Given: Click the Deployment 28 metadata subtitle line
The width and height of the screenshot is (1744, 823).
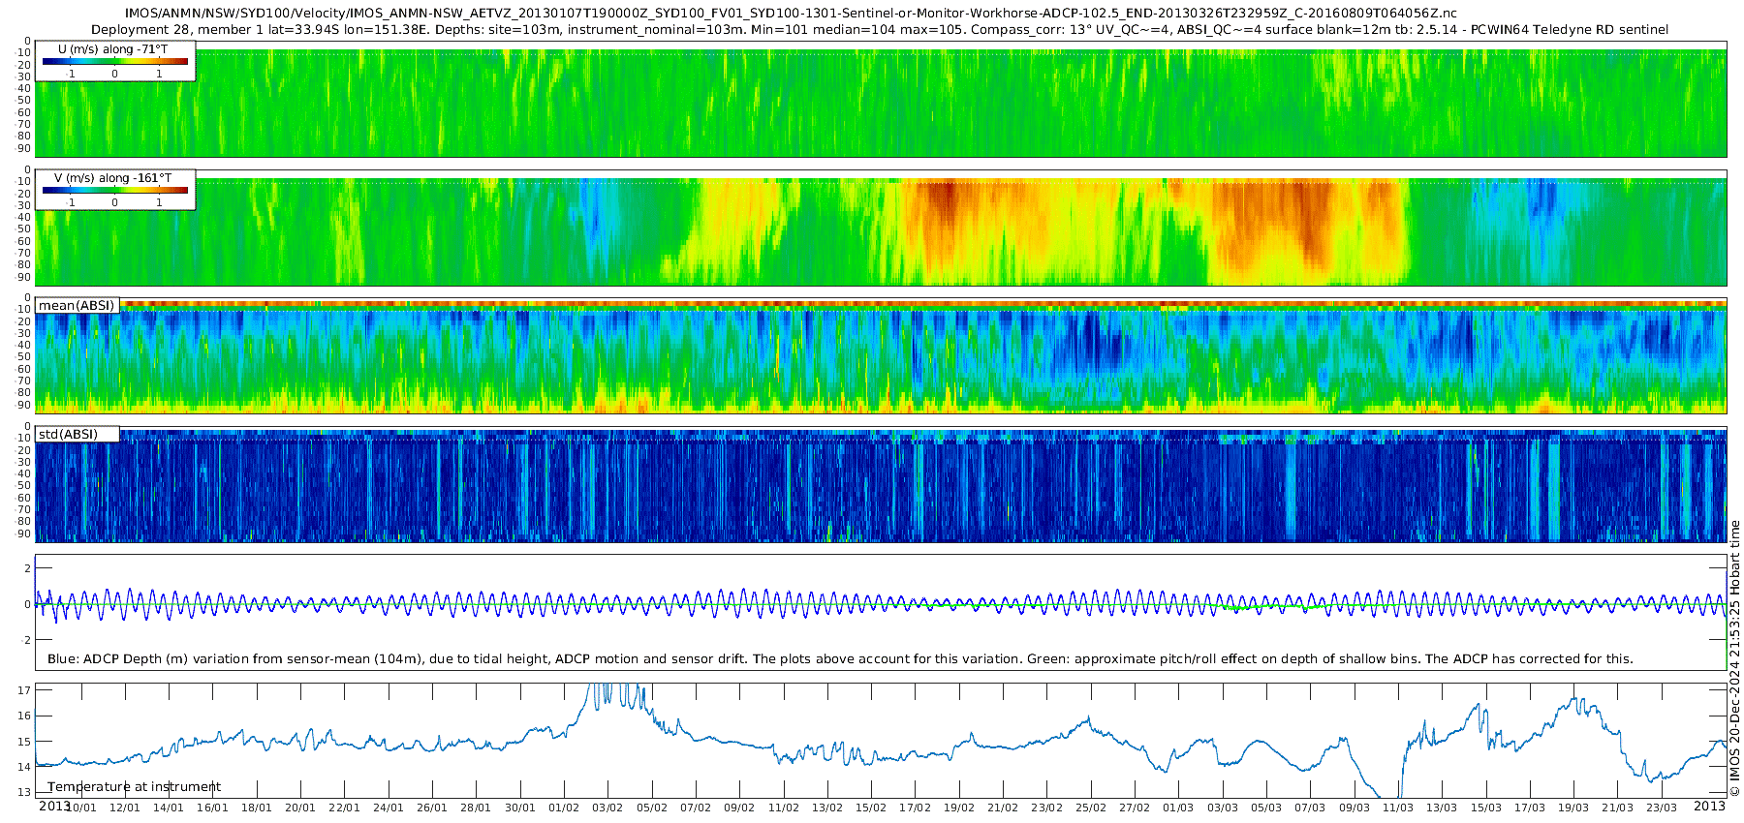Looking at the screenshot, I should [880, 30].
